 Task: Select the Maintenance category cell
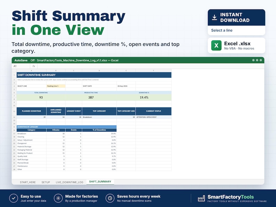(x=32, y=166)
